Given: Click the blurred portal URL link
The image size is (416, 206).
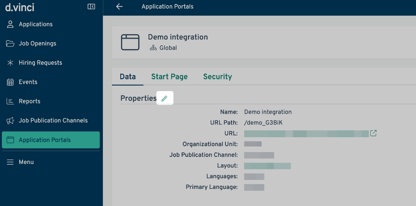Looking at the screenshot, I should 306,133.
